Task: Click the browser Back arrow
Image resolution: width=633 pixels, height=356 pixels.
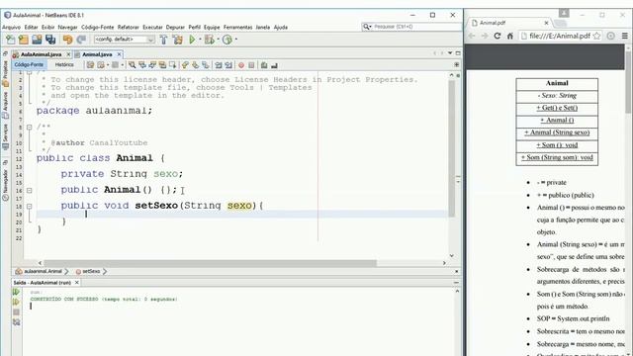Action: point(472,36)
